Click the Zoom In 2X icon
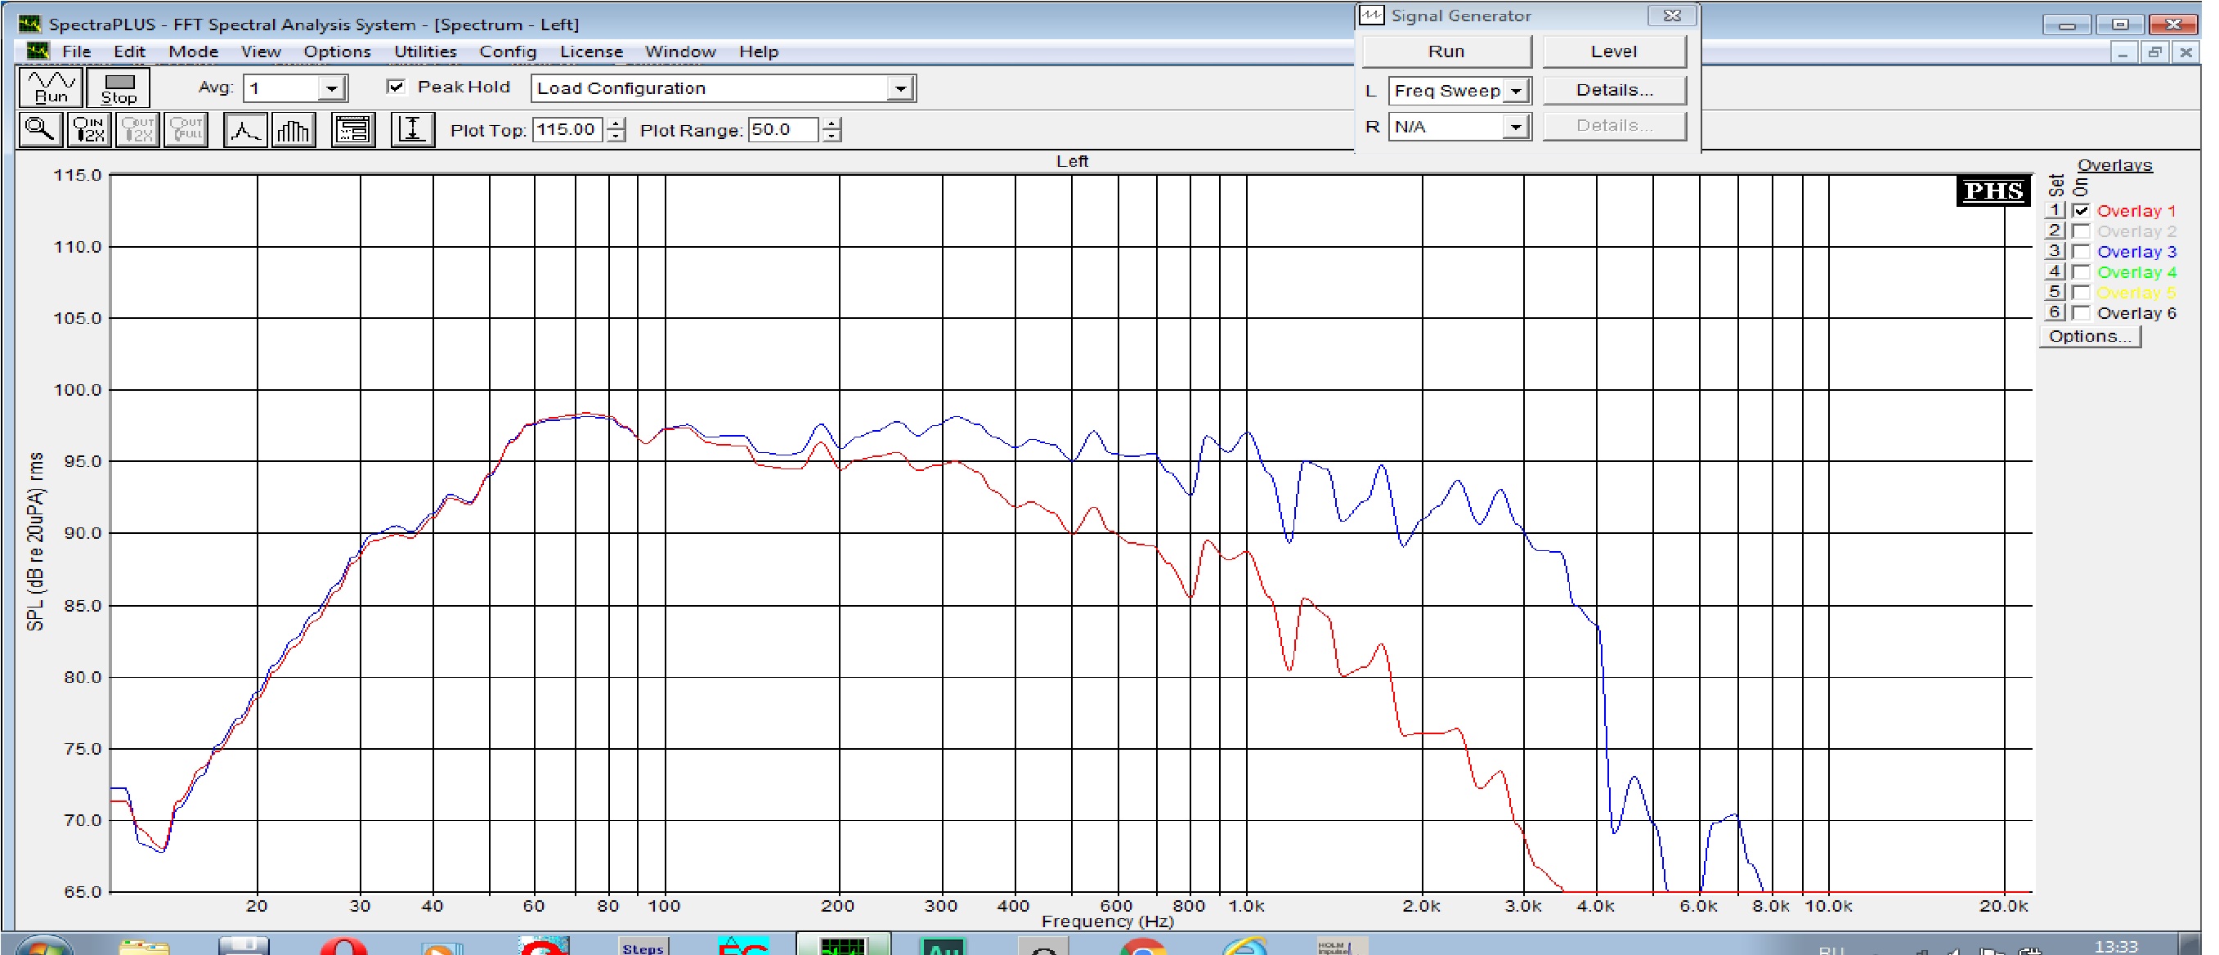The height and width of the screenshot is (955, 2219). coord(89,130)
